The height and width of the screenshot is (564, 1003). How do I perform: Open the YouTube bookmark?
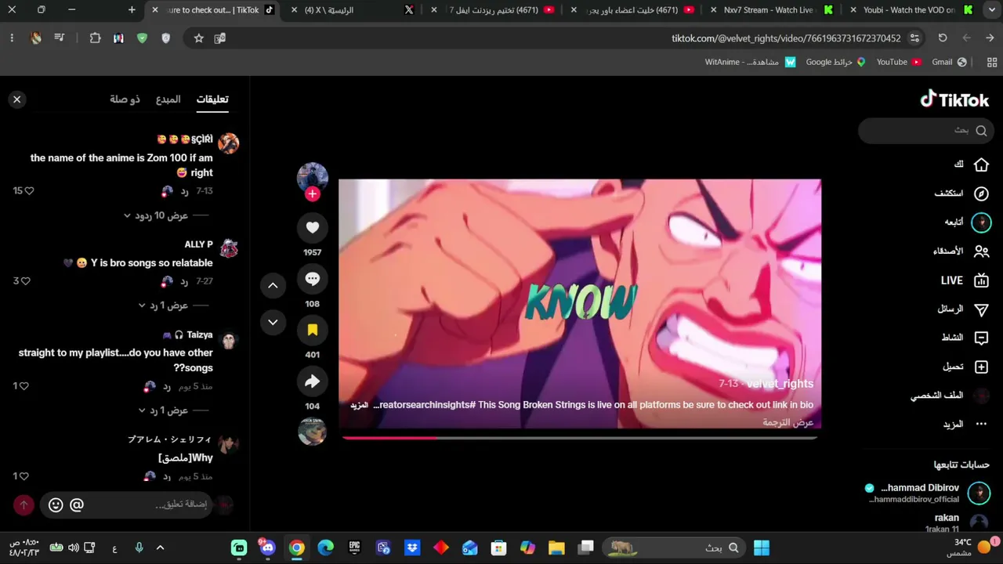click(x=898, y=62)
